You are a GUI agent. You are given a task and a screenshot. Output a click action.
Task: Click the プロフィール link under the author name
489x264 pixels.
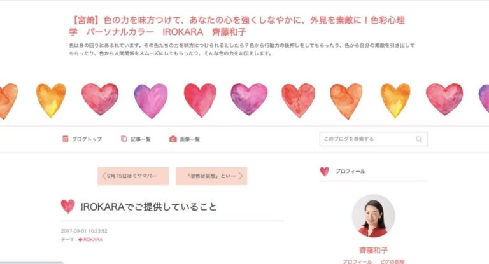357,261
